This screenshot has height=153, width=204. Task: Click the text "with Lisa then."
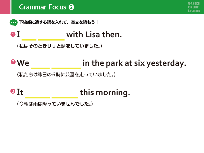94,35
